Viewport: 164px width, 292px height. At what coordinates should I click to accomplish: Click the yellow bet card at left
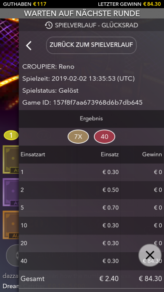click(x=10, y=159)
